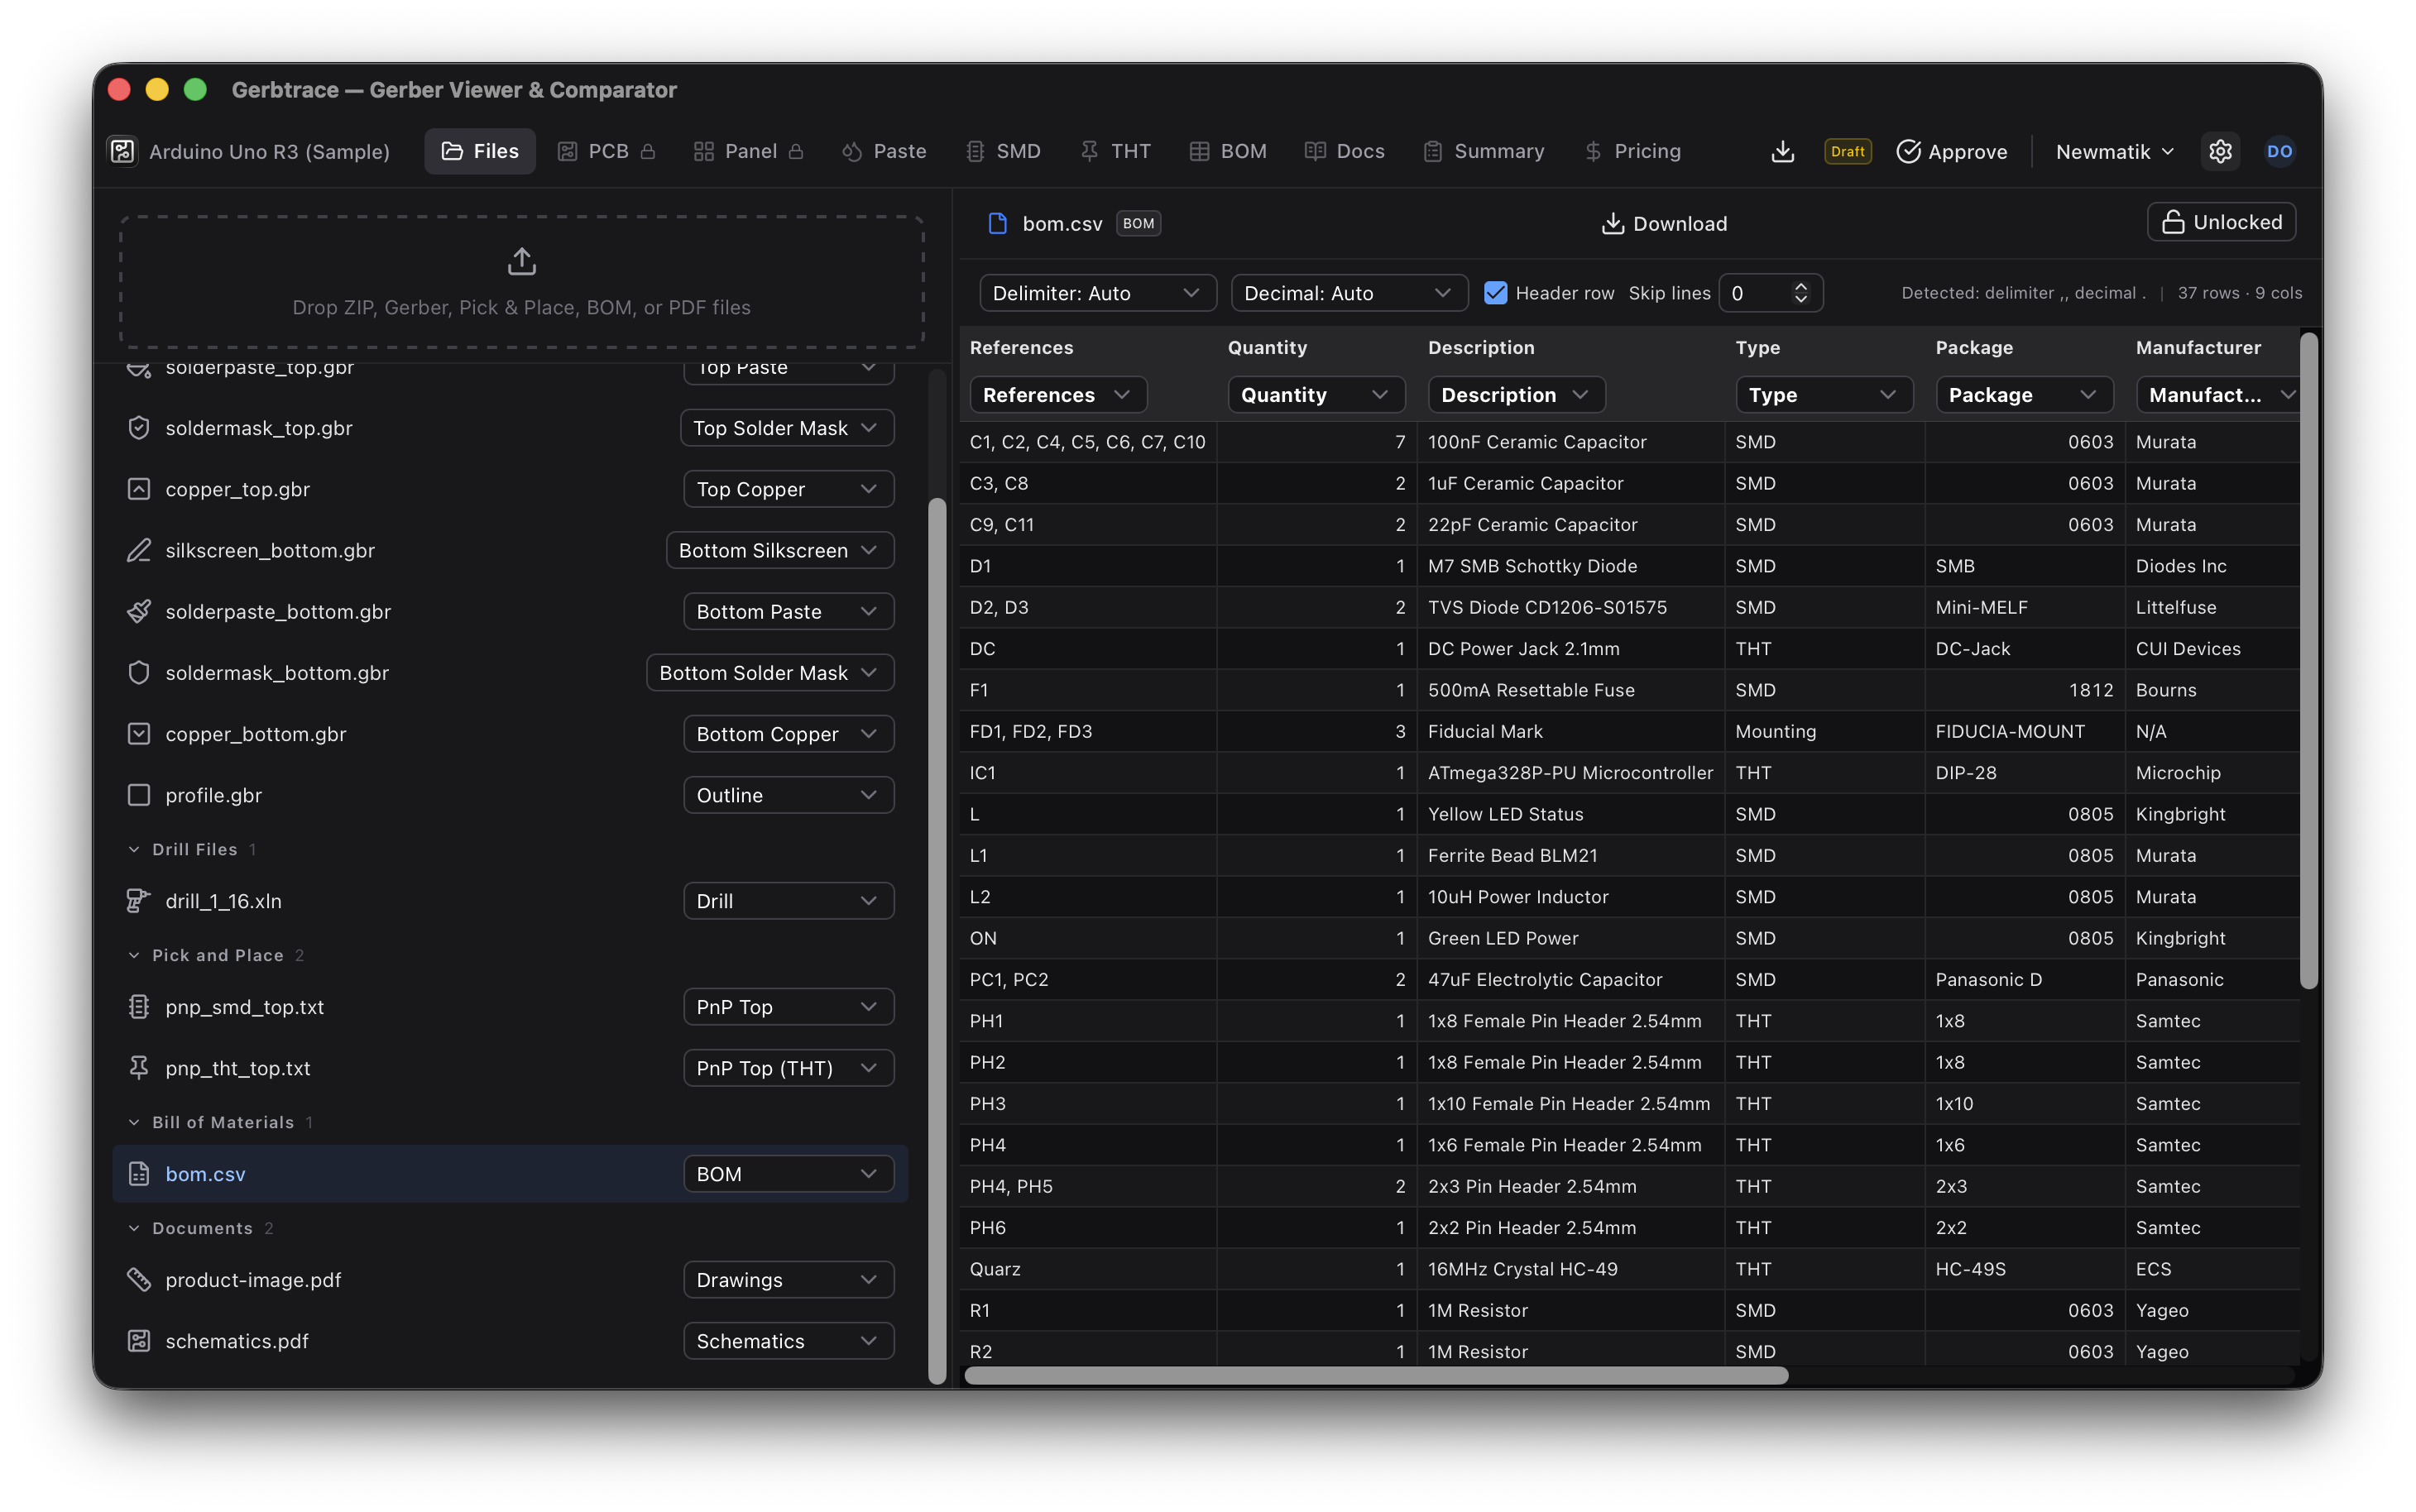Click the bom.csv file icon in sidebar
Viewport: 2416px width, 1512px height.
(139, 1174)
